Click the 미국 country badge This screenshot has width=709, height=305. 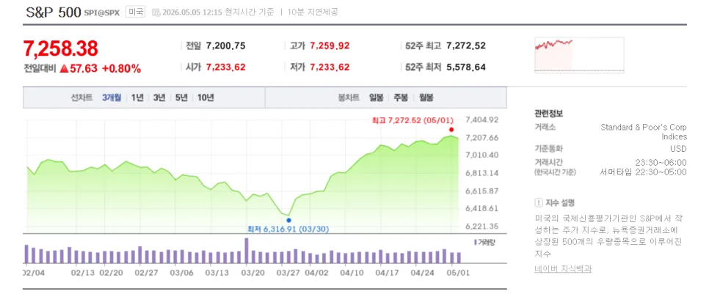135,12
